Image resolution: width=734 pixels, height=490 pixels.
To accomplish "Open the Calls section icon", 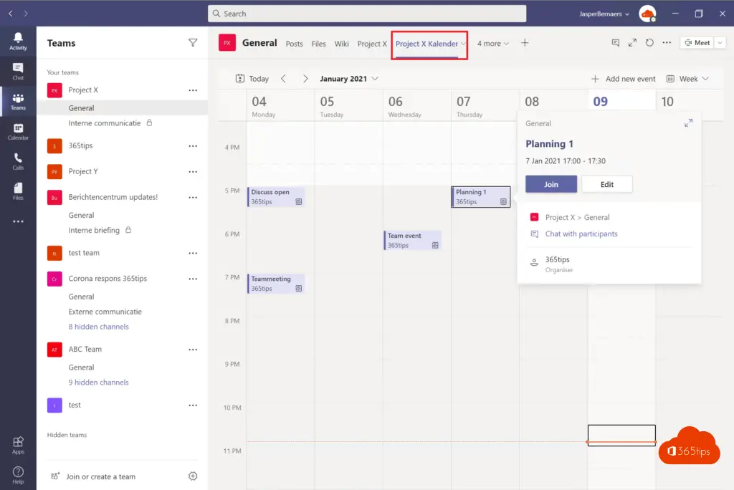I will coord(18,161).
